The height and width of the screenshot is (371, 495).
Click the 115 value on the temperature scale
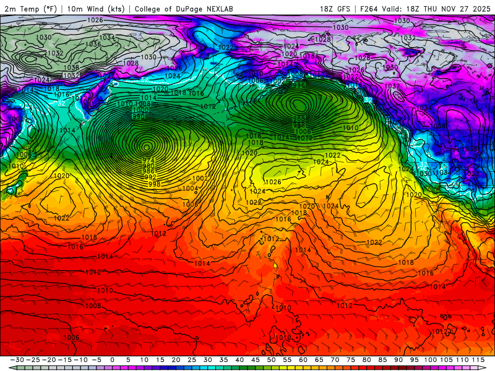click(478, 360)
